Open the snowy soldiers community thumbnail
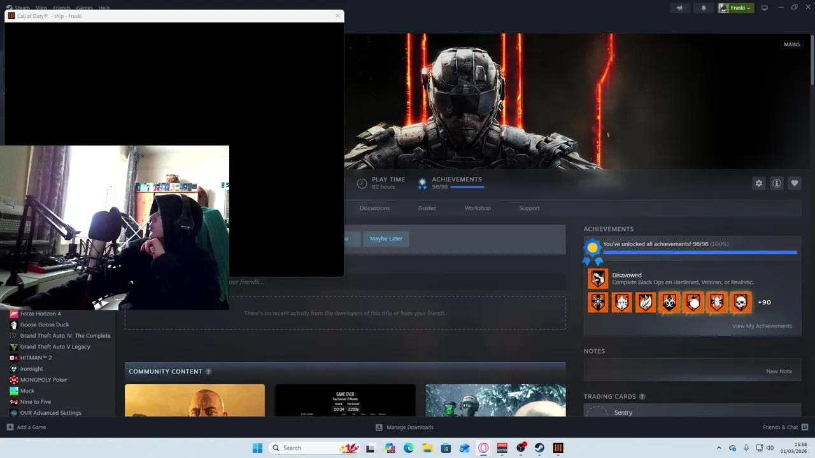Screen dimensions: 815x458 (x=495, y=400)
